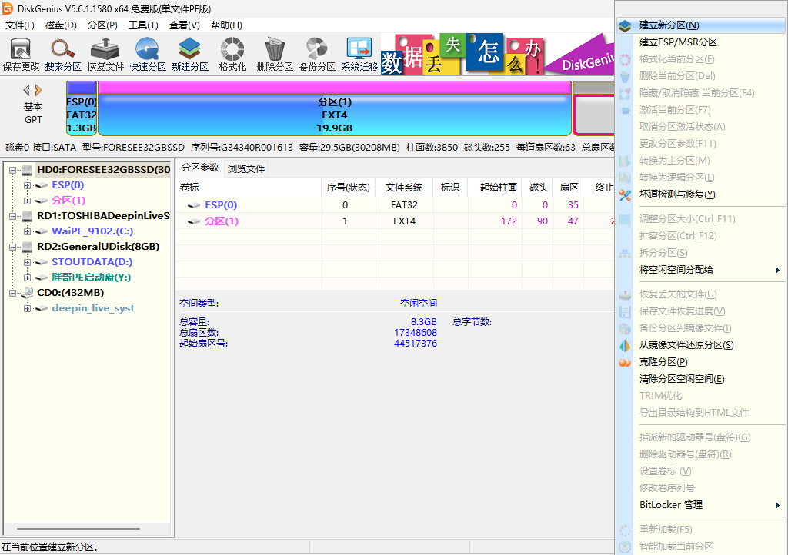Click icon beside 从镜像文件还原分区
Viewport: 788px width, 555px height.
[x=625, y=345]
